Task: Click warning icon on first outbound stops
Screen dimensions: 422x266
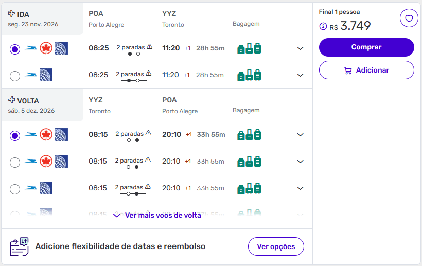Action: (150, 46)
